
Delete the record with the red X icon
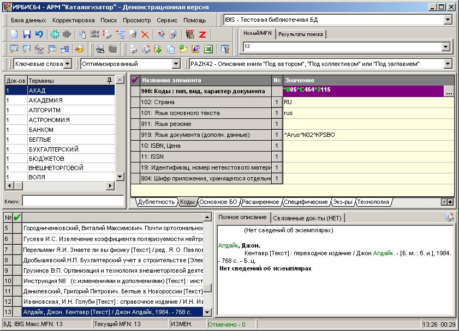[145, 34]
